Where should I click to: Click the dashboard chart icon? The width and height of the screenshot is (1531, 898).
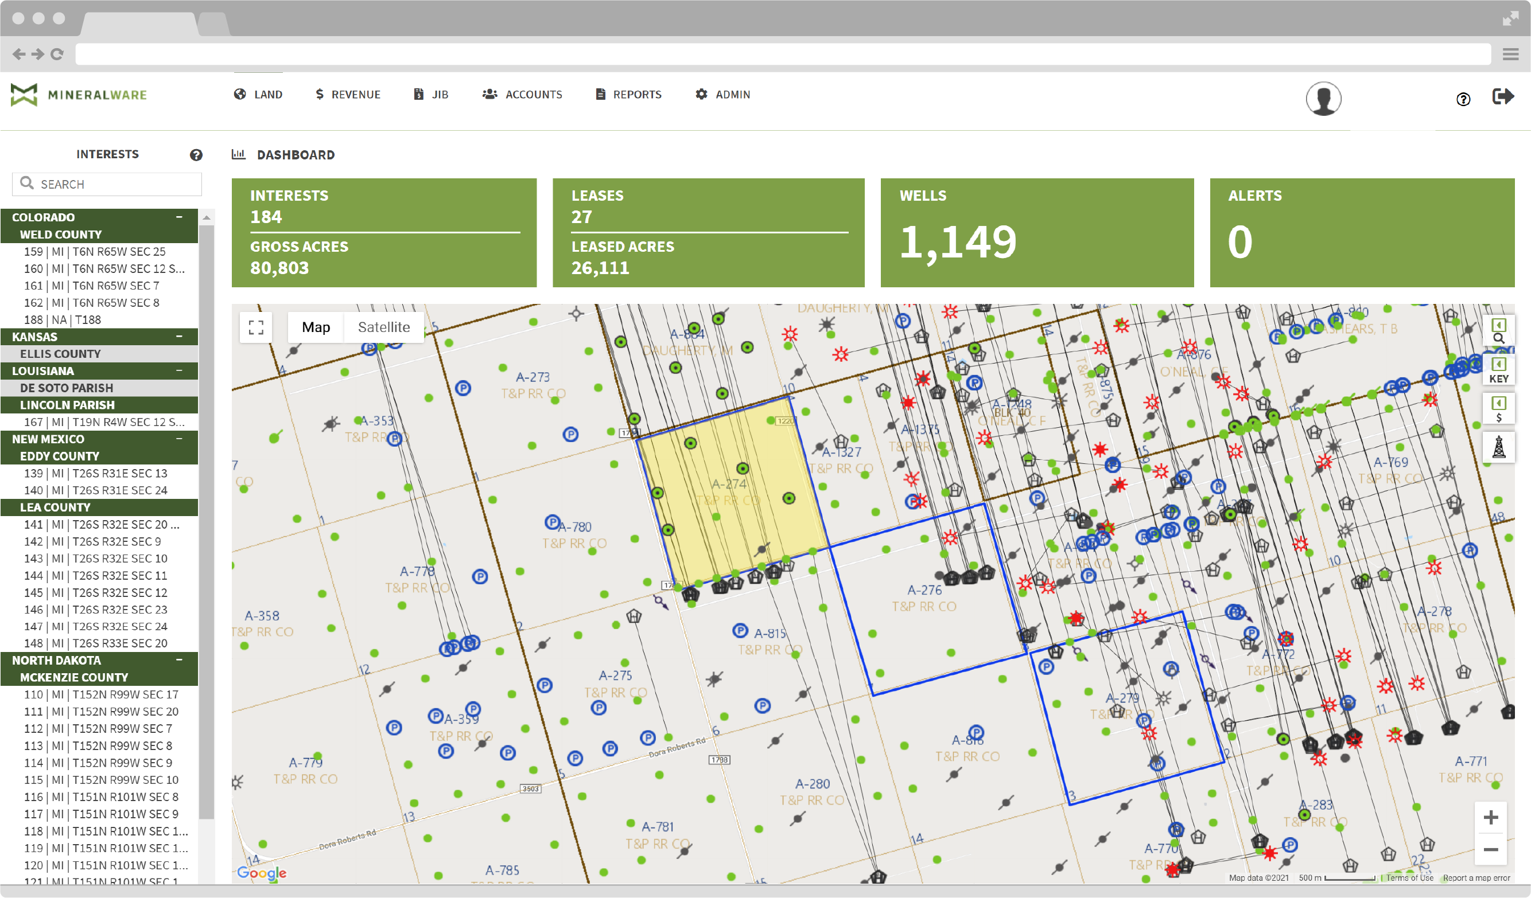tap(238, 154)
